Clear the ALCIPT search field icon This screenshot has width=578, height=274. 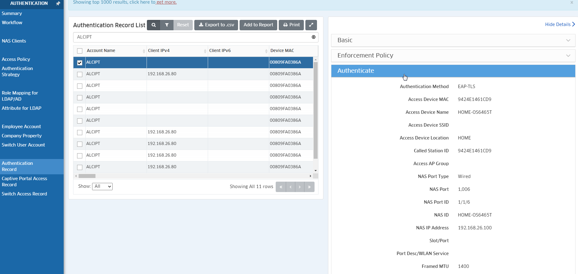[313, 37]
